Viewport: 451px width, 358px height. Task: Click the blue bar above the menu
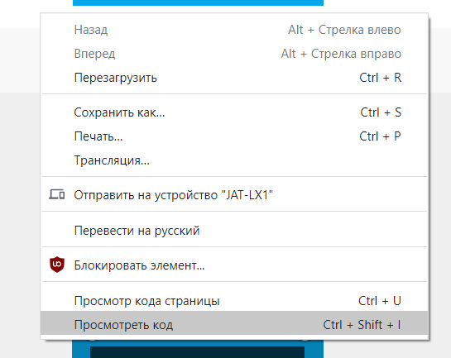198,2
